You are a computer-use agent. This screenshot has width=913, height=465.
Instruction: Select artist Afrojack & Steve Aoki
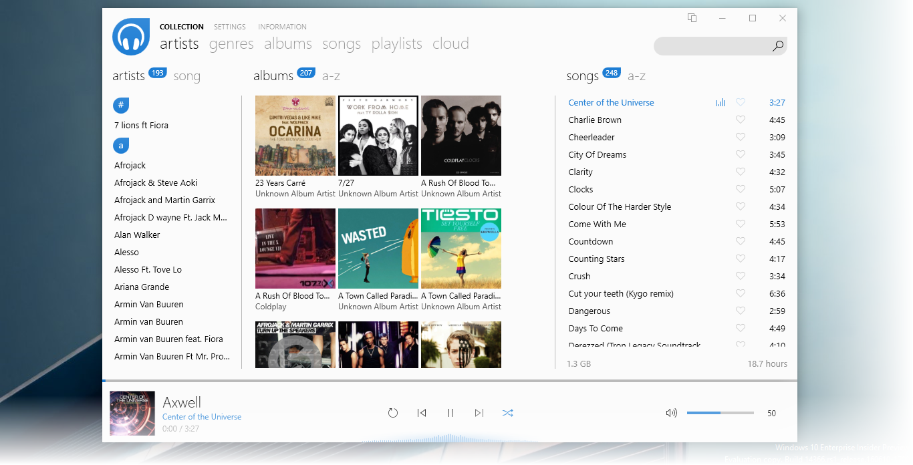pos(156,182)
